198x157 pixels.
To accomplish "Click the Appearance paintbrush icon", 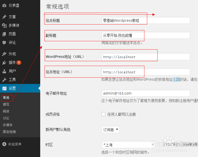I will click(4, 54).
